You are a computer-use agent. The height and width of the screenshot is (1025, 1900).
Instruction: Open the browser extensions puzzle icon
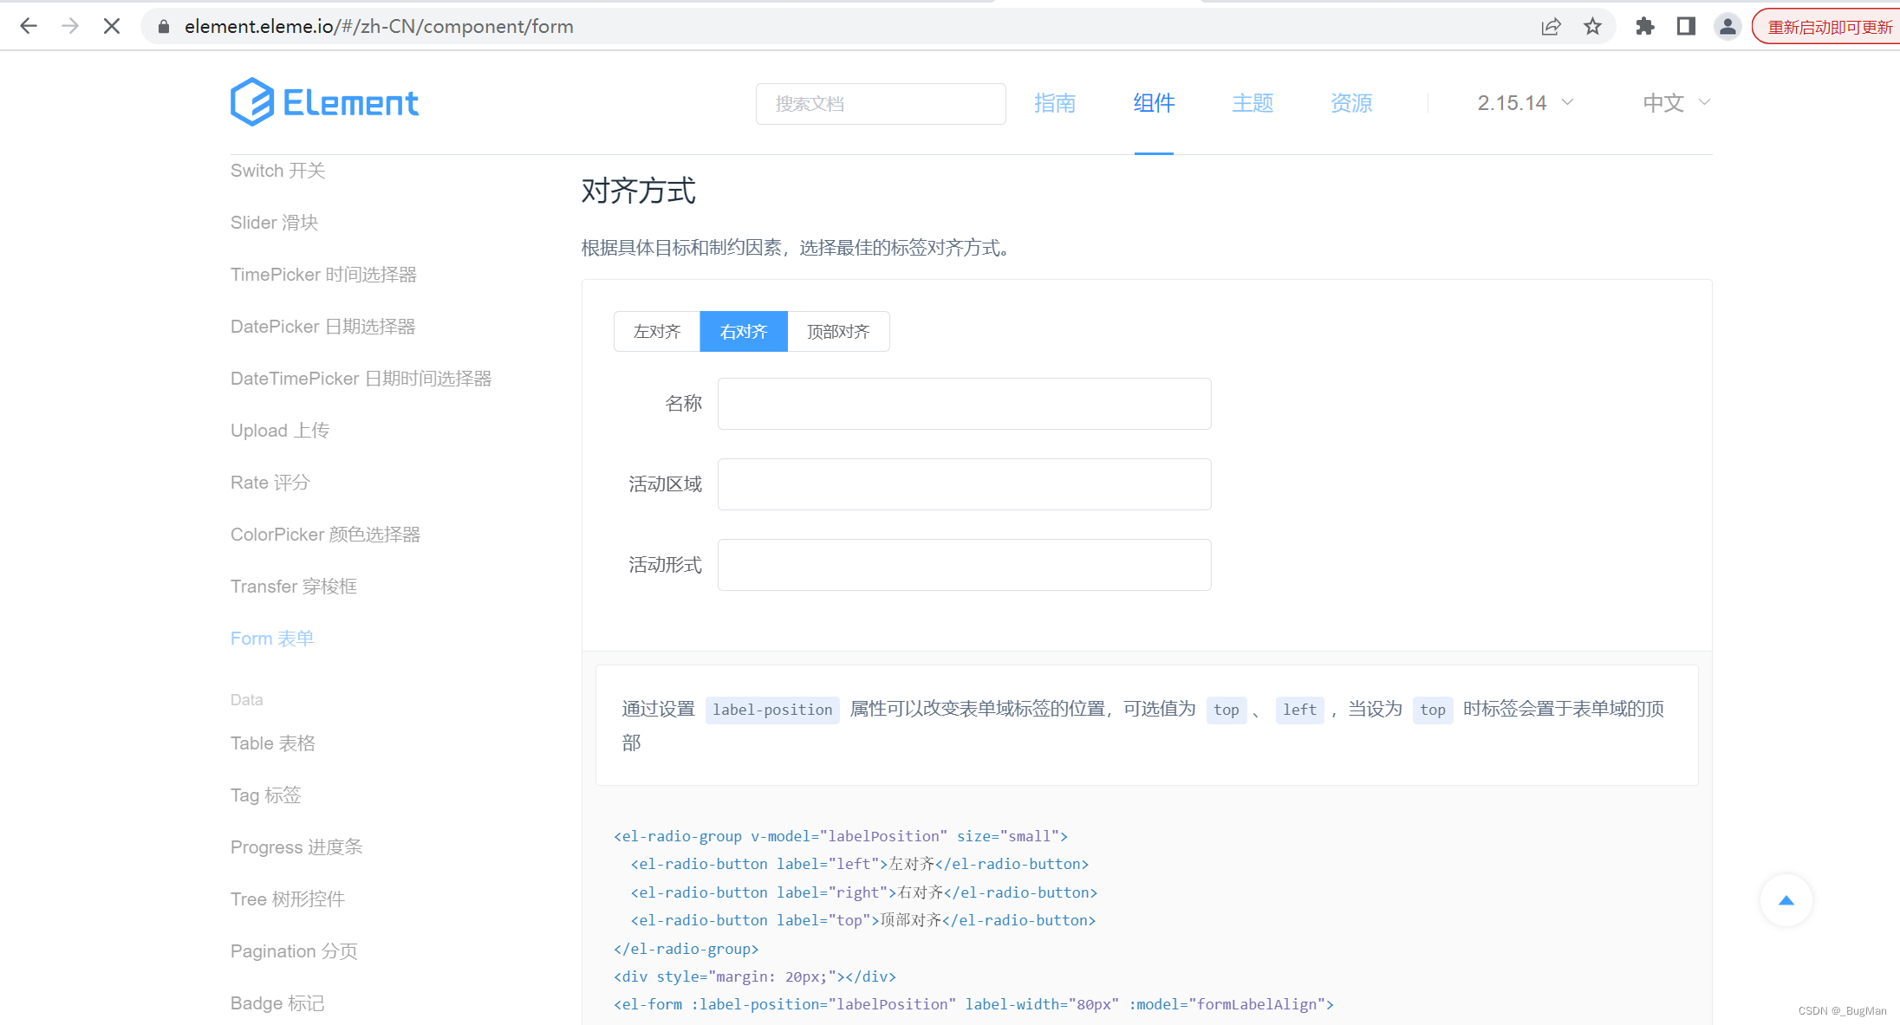(1644, 26)
